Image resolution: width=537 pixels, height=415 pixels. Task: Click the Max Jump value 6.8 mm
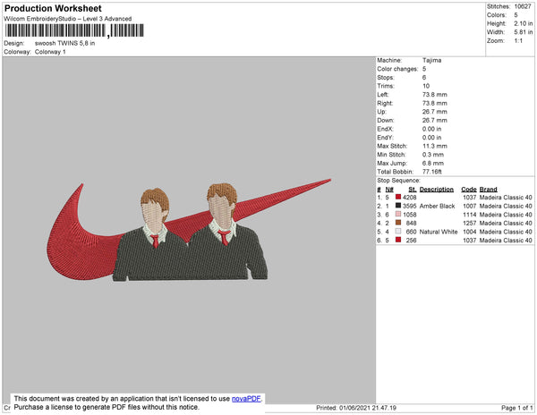[x=433, y=163]
